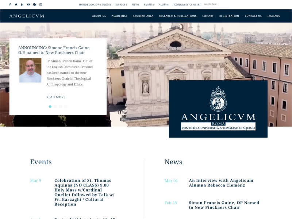Open the Blogger social icon
The height and width of the screenshot is (219, 292).
[x=34, y=4]
